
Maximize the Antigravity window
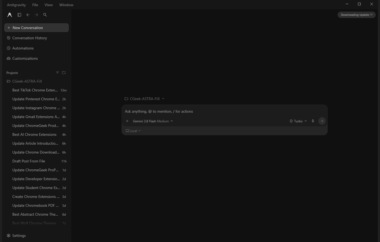[x=359, y=4]
